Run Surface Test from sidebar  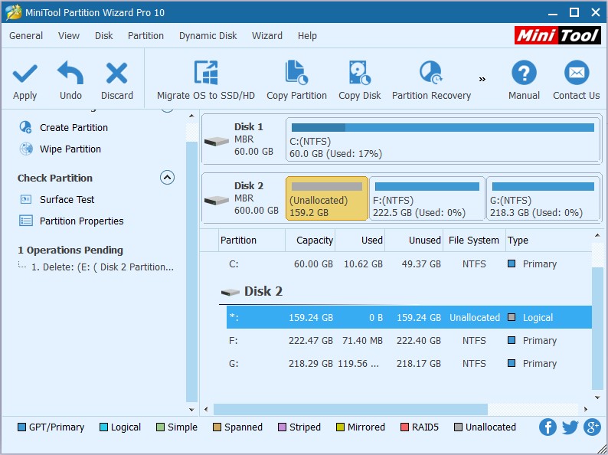coord(57,199)
